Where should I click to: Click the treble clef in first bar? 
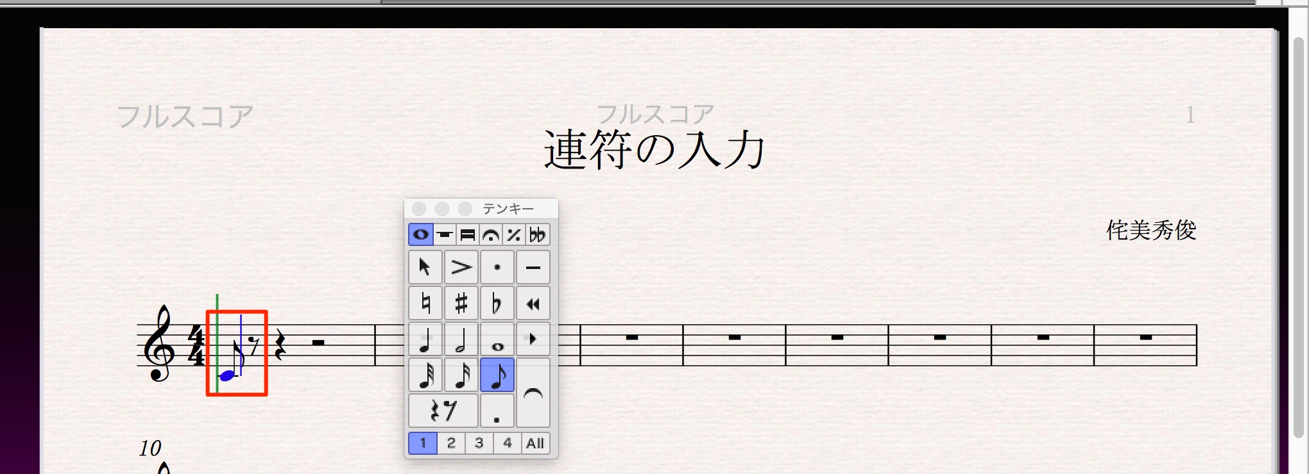point(158,344)
